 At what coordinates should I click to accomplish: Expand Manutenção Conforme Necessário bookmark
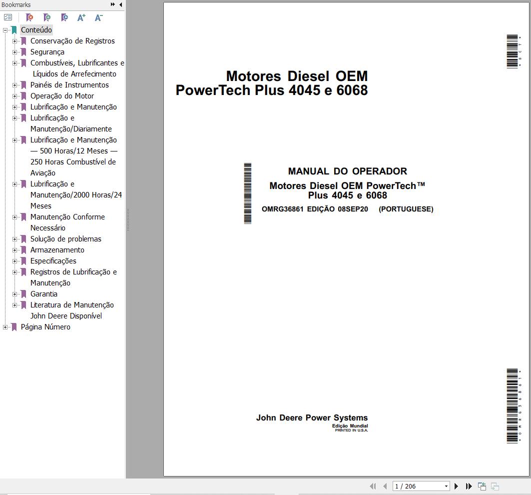pyautogui.click(x=14, y=217)
